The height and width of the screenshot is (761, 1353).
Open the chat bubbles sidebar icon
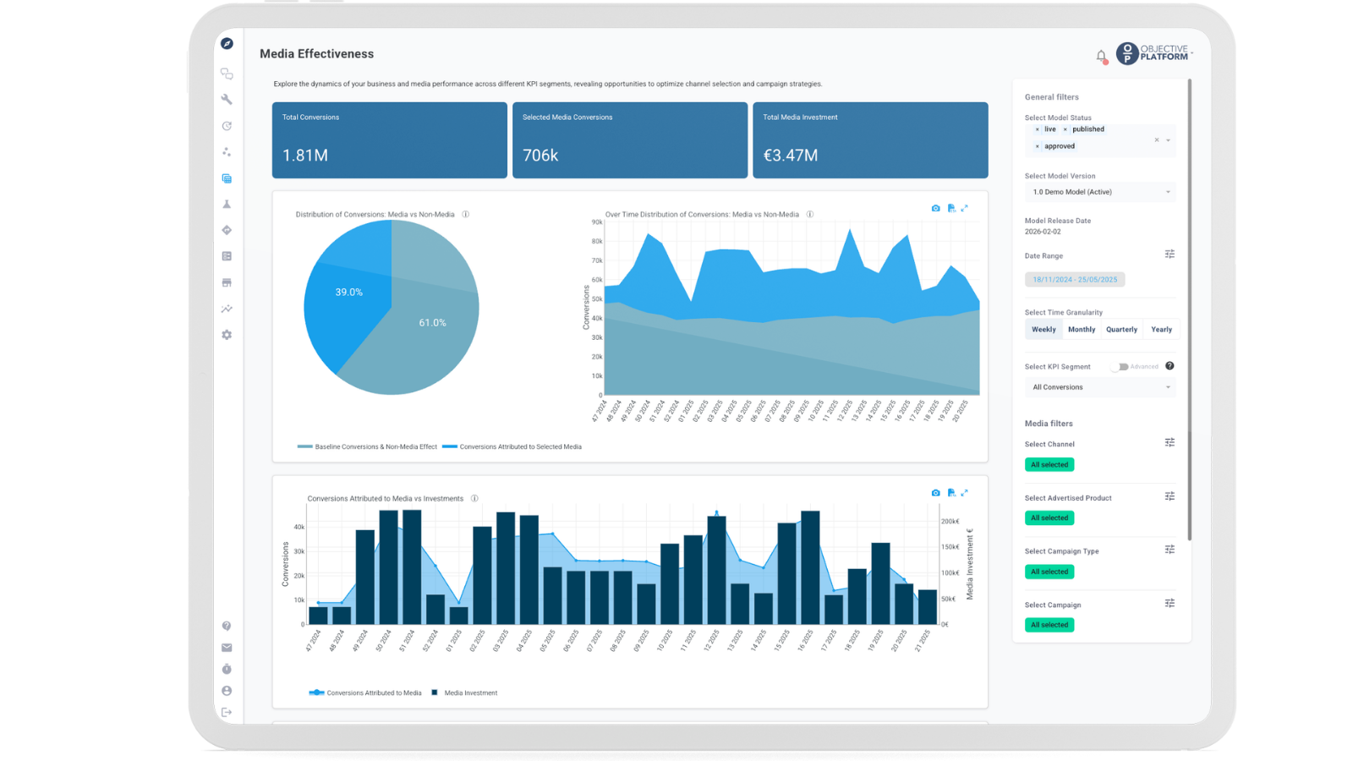227,74
